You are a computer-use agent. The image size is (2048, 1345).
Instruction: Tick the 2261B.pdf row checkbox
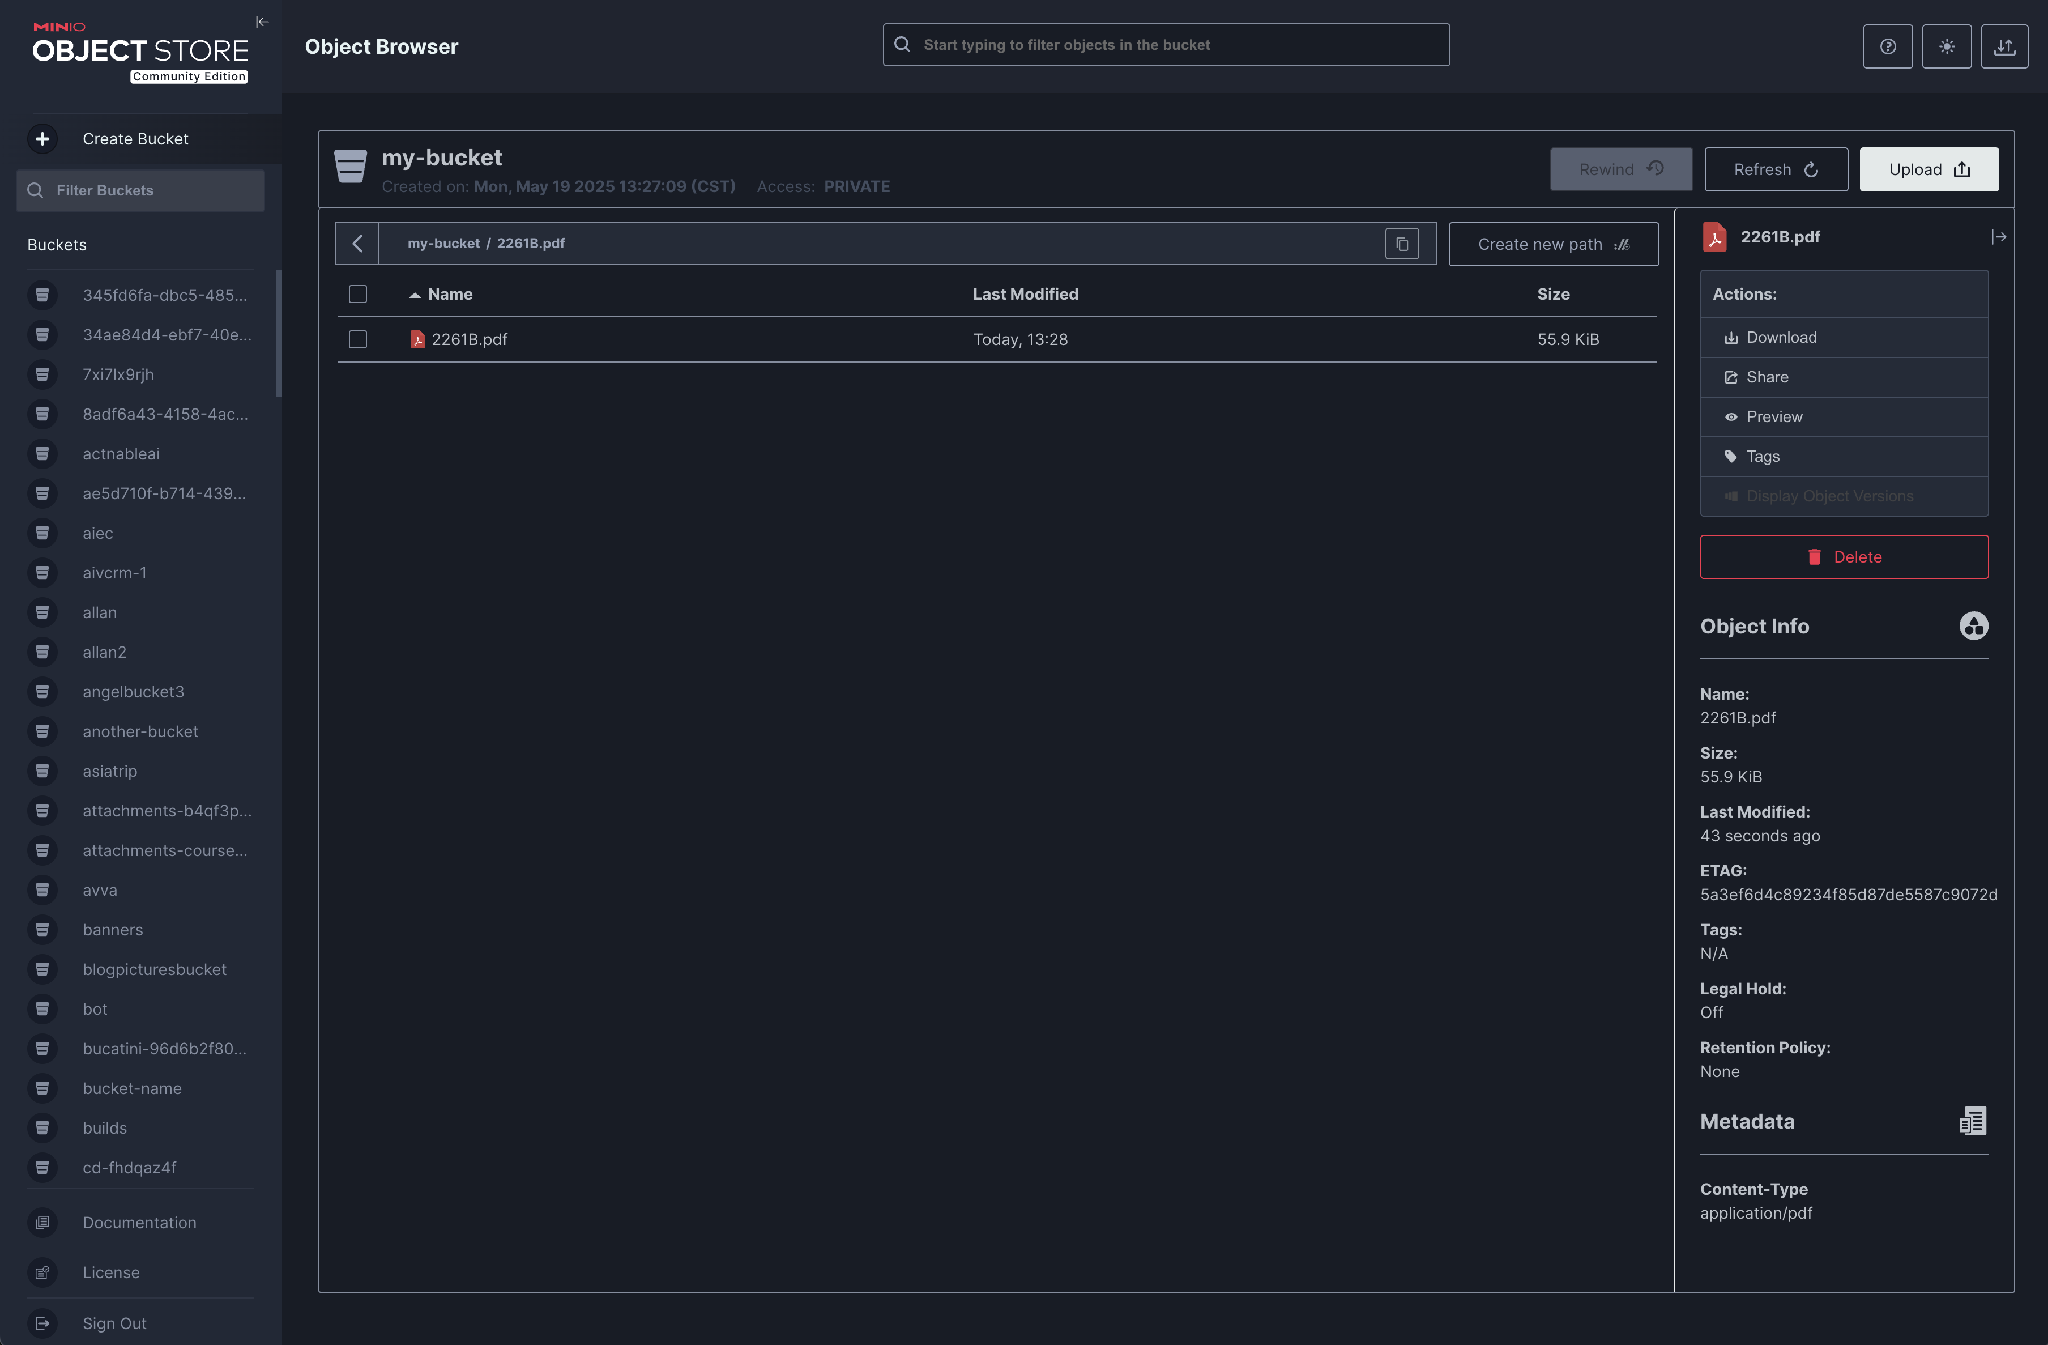(358, 340)
